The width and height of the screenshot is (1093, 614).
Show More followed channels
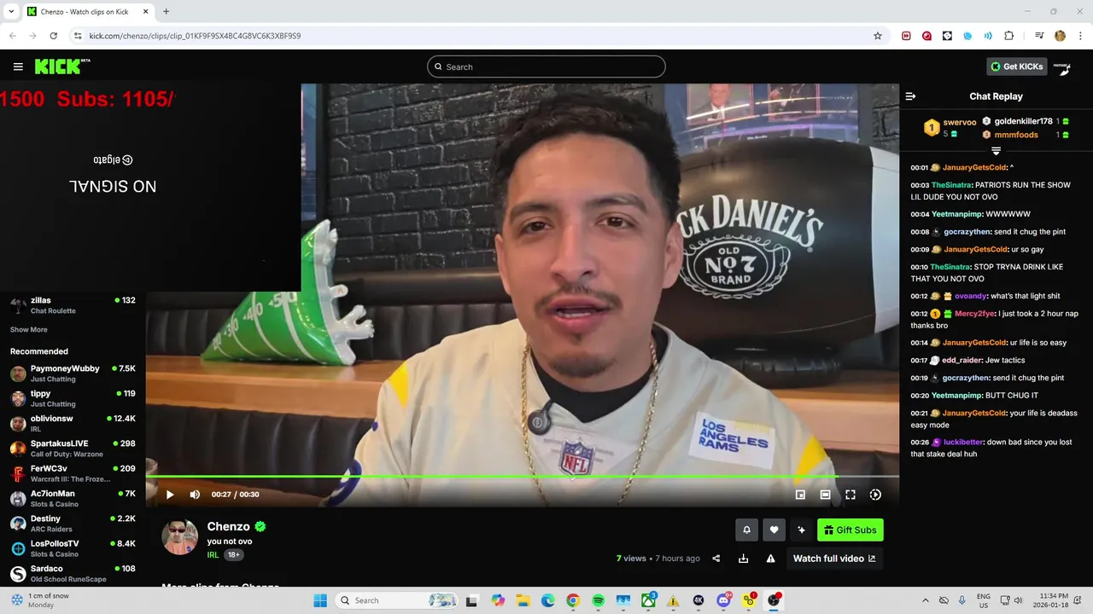(29, 330)
